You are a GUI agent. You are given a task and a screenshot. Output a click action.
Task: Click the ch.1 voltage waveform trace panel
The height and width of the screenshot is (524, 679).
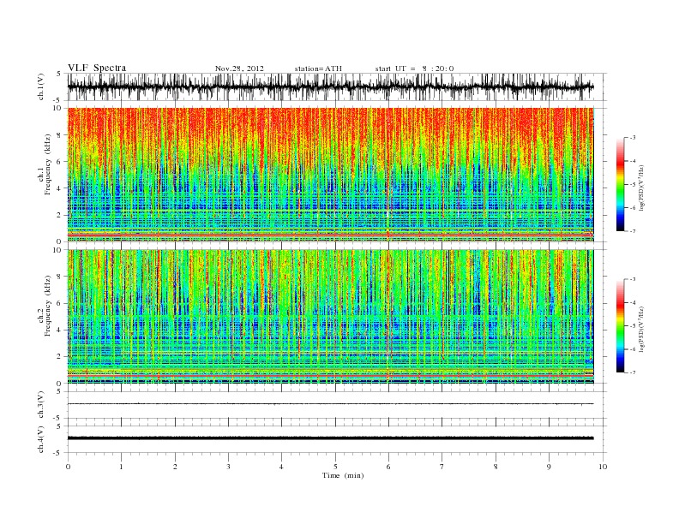pyautogui.click(x=336, y=86)
